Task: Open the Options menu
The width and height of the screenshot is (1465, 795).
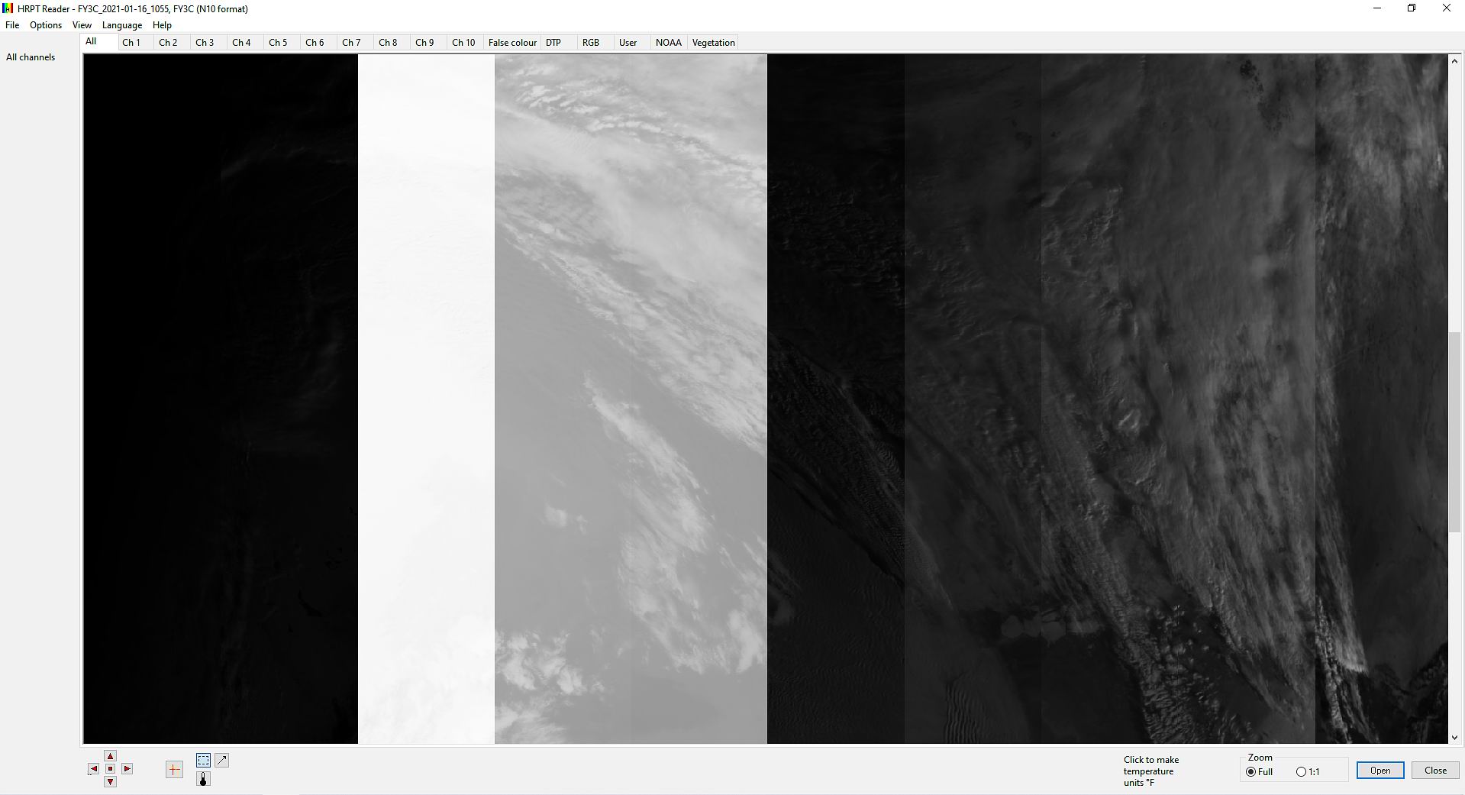Action: 46,25
